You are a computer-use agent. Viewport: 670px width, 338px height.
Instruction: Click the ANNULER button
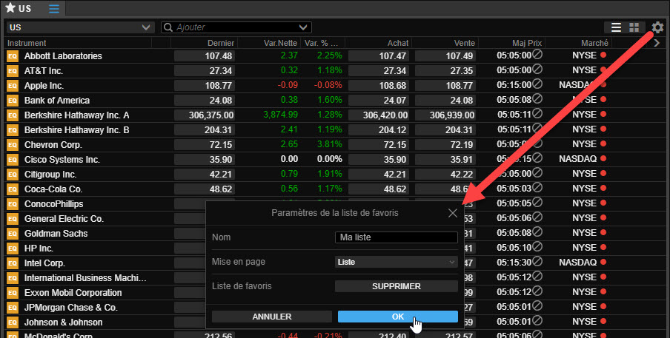(272, 317)
